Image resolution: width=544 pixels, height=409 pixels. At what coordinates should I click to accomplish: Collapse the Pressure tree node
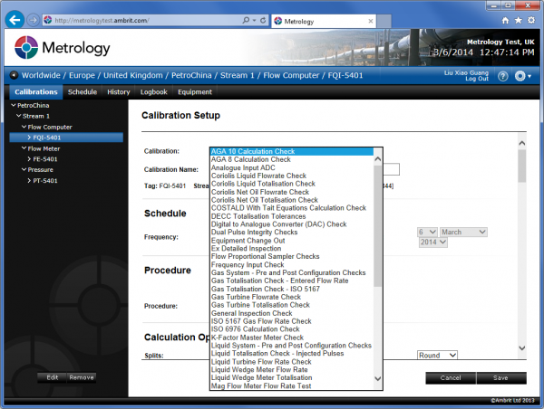pos(24,169)
